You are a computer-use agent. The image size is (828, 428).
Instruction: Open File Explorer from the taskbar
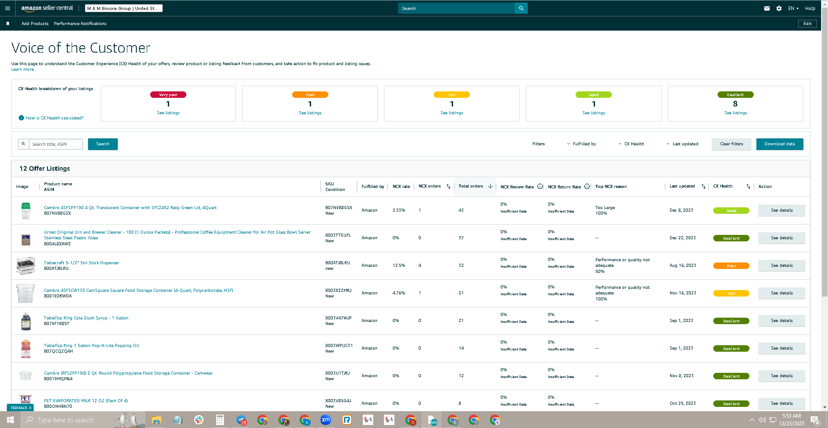(156, 420)
